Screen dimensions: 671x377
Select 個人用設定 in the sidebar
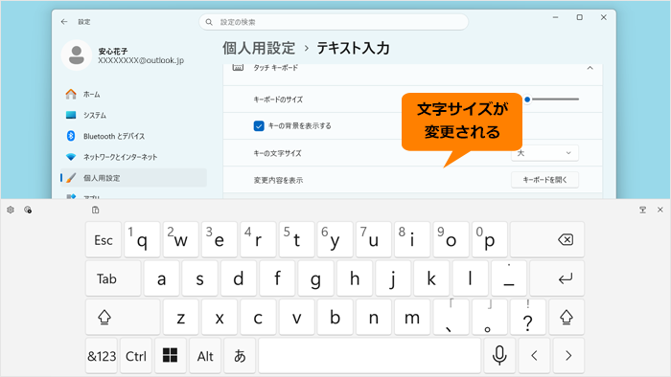[x=133, y=178]
